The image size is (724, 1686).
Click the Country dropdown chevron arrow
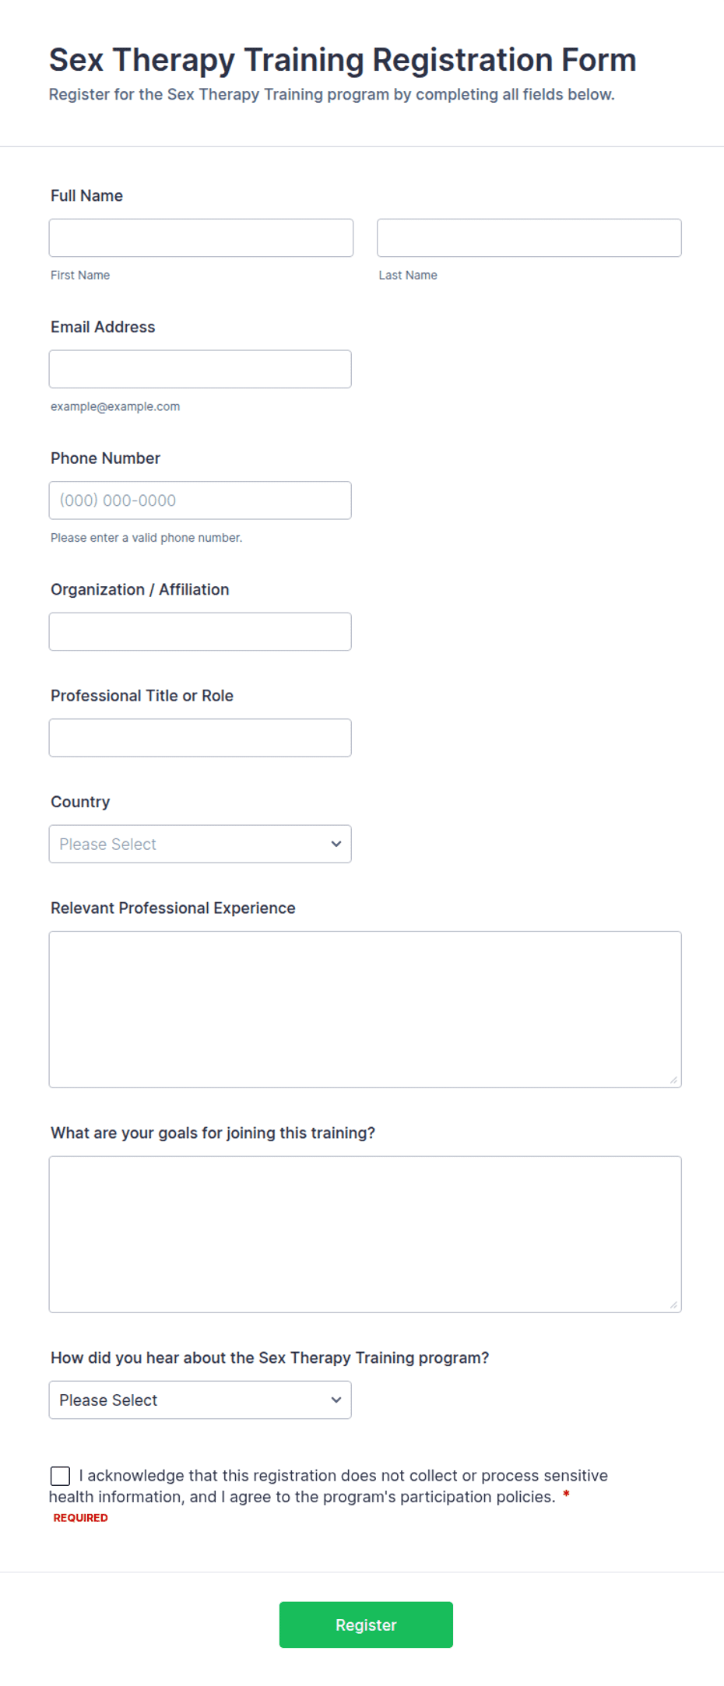(336, 844)
